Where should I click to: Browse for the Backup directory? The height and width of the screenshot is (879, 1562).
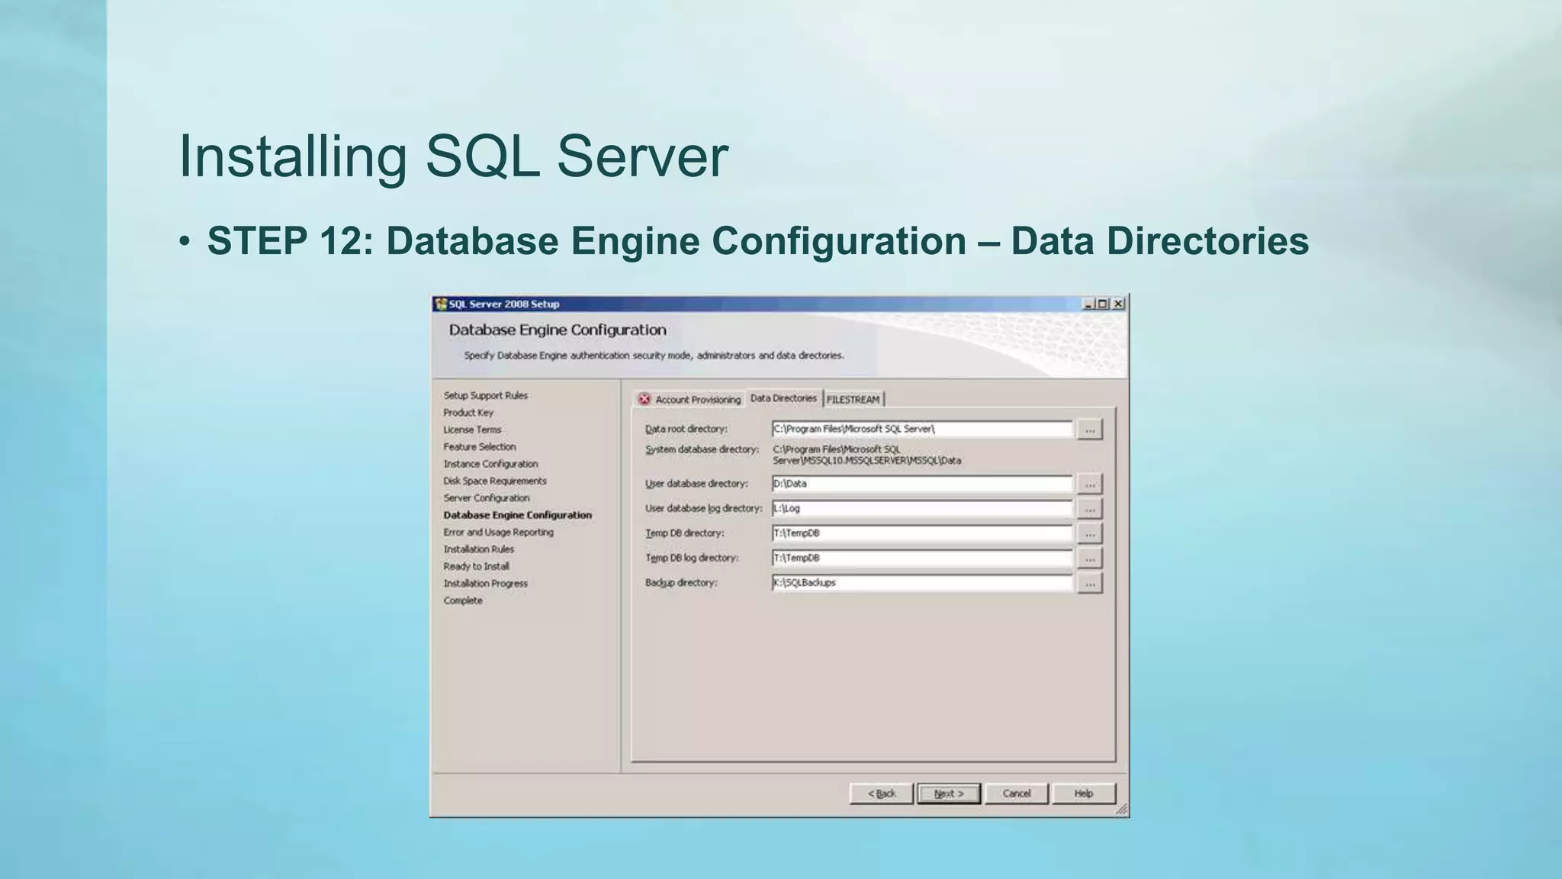click(x=1090, y=584)
